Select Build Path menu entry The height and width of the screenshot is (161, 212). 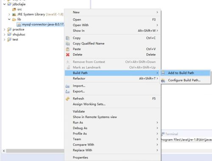point(113,73)
